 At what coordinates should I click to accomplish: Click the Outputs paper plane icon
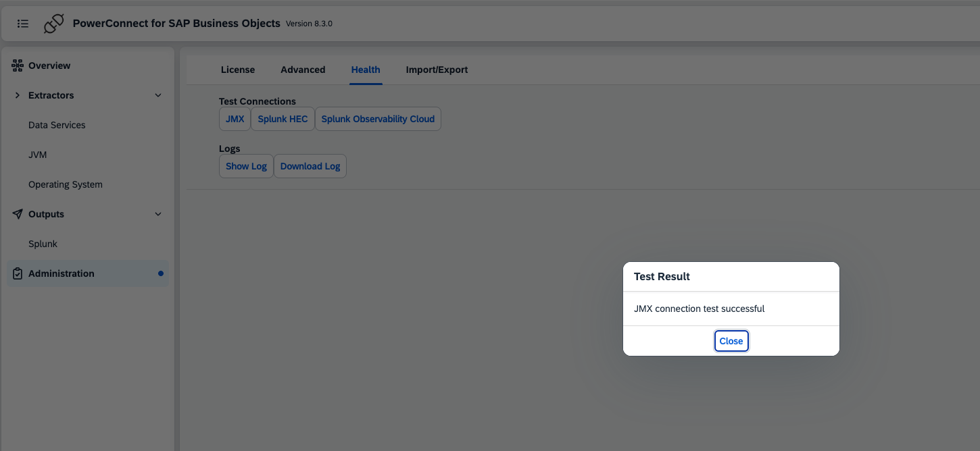pyautogui.click(x=18, y=214)
